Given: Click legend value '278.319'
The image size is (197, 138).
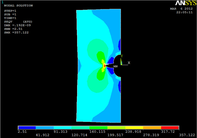Looking at the screenshot, I should point(151,135).
